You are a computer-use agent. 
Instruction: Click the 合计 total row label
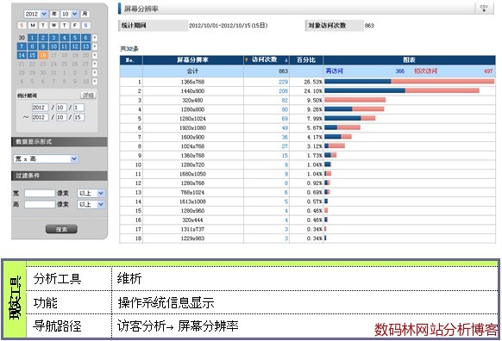tap(192, 71)
